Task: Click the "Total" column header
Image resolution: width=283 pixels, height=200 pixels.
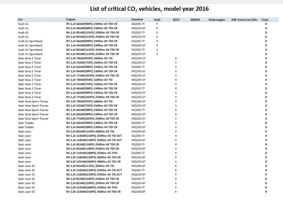Action: (265, 20)
